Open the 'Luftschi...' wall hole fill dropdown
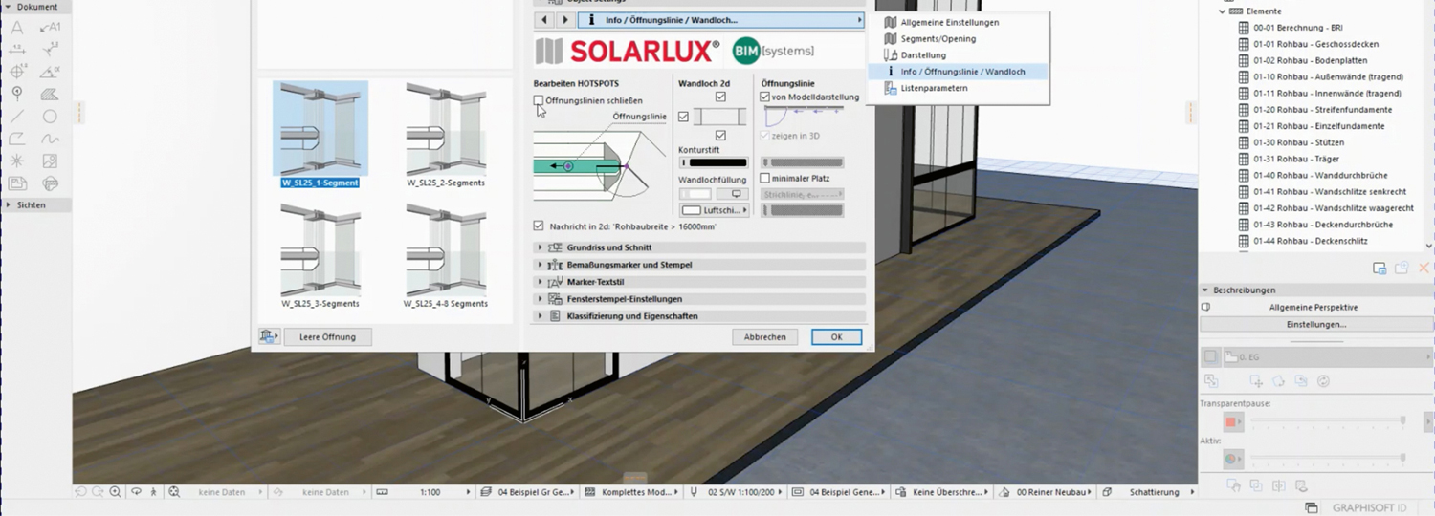The height and width of the screenshot is (516, 1435). 714,210
